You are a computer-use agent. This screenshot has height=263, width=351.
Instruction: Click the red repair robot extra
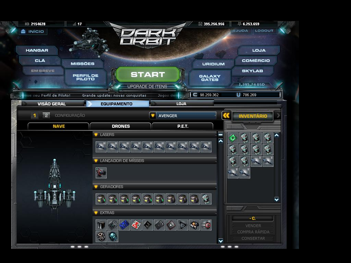pos(136,225)
